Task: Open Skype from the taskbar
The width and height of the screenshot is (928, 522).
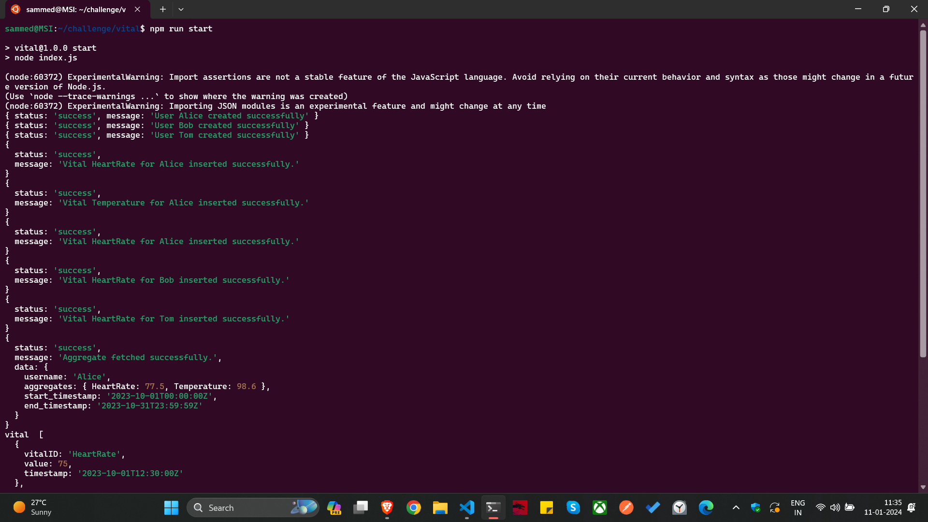Action: pyautogui.click(x=573, y=507)
